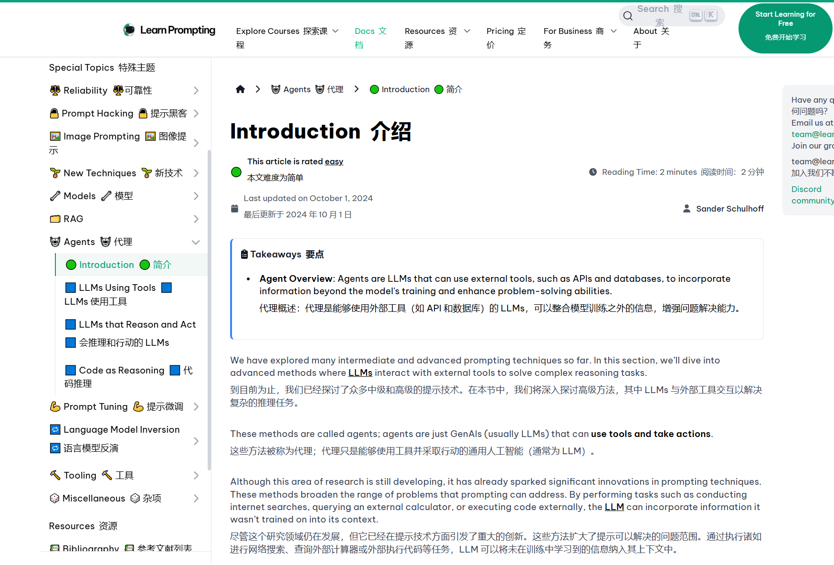Click the green circle beside sidebar Introduction
The image size is (834, 565).
(71, 265)
